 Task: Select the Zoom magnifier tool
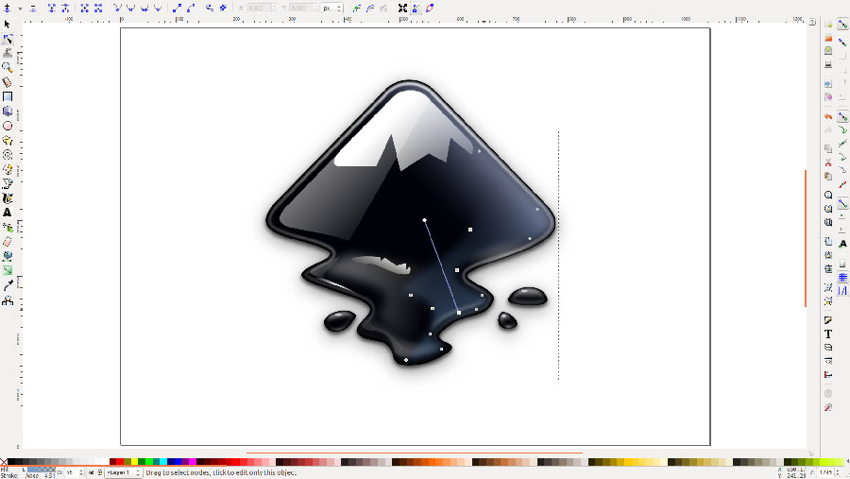[x=7, y=68]
